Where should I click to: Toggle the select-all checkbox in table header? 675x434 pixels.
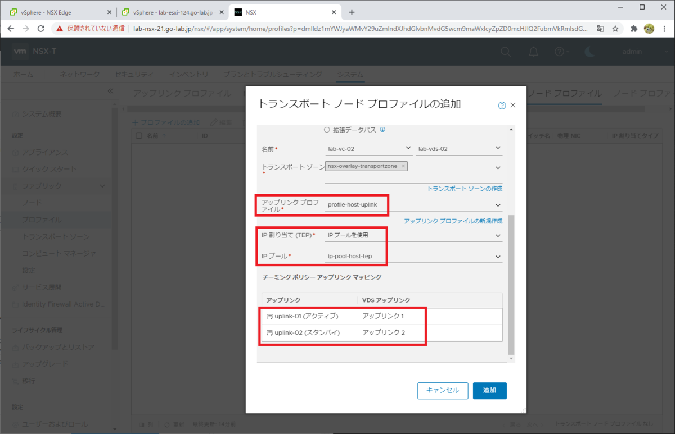[x=139, y=135]
